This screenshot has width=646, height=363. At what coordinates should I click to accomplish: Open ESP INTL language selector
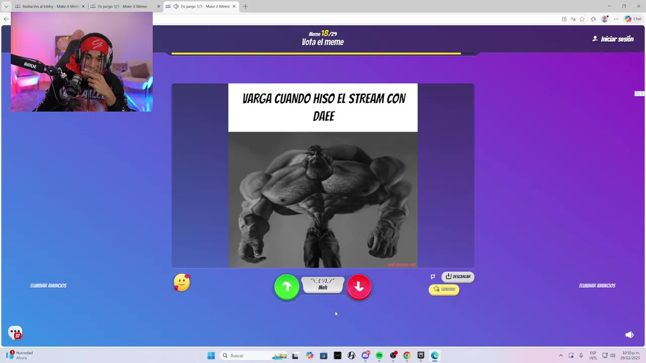(x=593, y=355)
